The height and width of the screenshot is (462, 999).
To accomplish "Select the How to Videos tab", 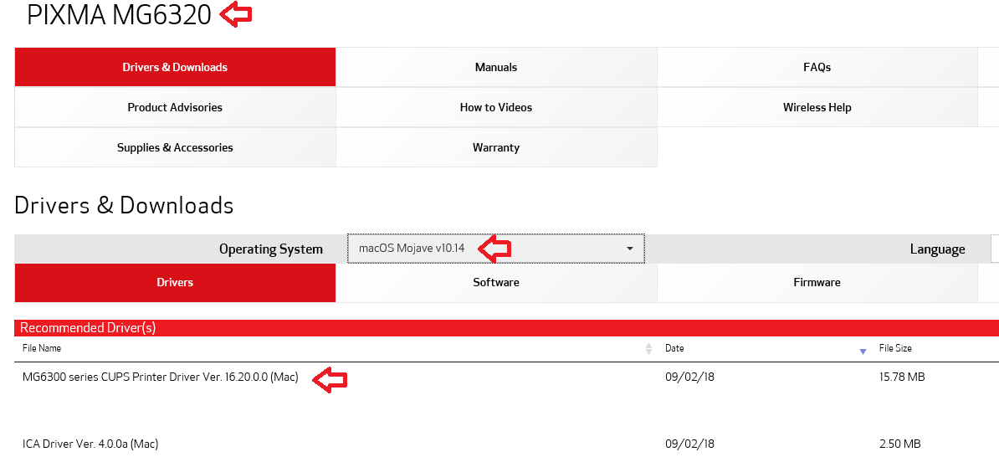I will click(x=496, y=107).
